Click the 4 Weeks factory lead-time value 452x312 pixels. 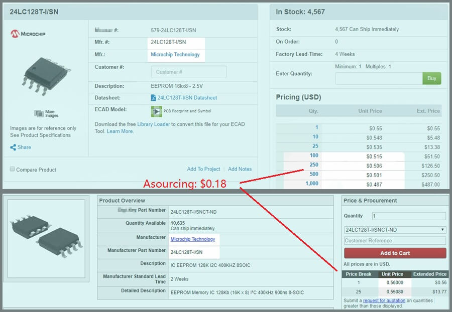tap(345, 54)
